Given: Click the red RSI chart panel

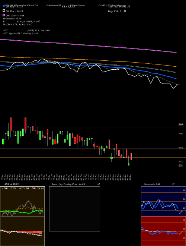Looking at the screenshot, I should coord(163,231).
